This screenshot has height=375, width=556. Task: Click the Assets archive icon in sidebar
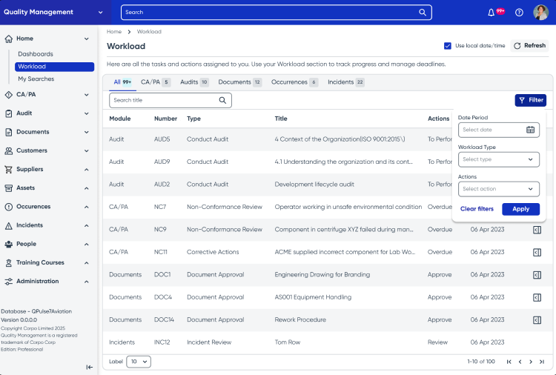point(8,188)
